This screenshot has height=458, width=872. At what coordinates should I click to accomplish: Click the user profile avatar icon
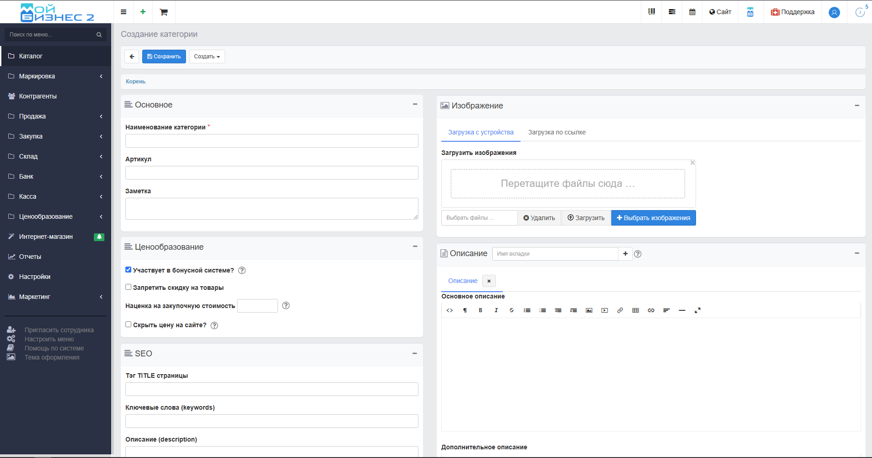click(x=834, y=12)
